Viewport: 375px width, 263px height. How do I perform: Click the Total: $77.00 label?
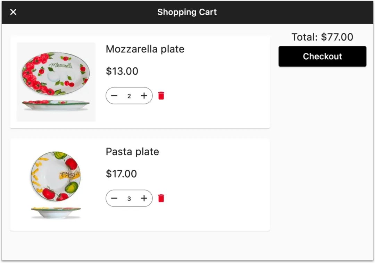coord(322,37)
